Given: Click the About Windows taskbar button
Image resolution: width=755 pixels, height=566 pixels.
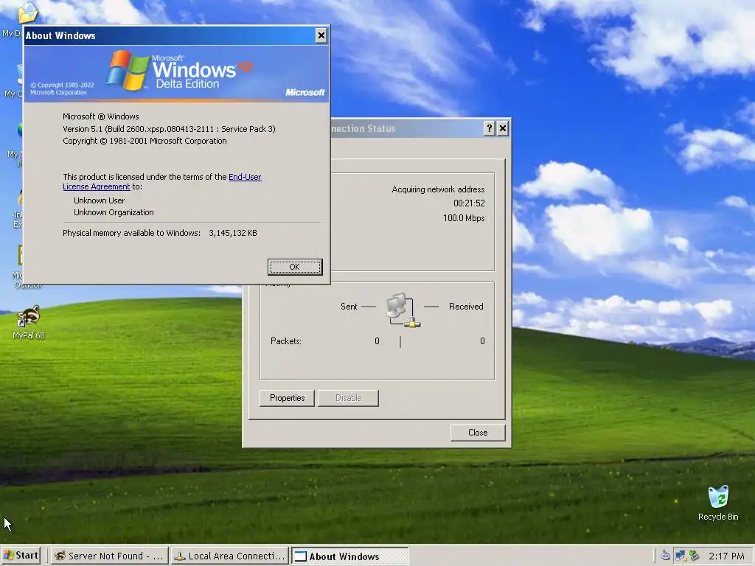Looking at the screenshot, I should click(x=350, y=556).
